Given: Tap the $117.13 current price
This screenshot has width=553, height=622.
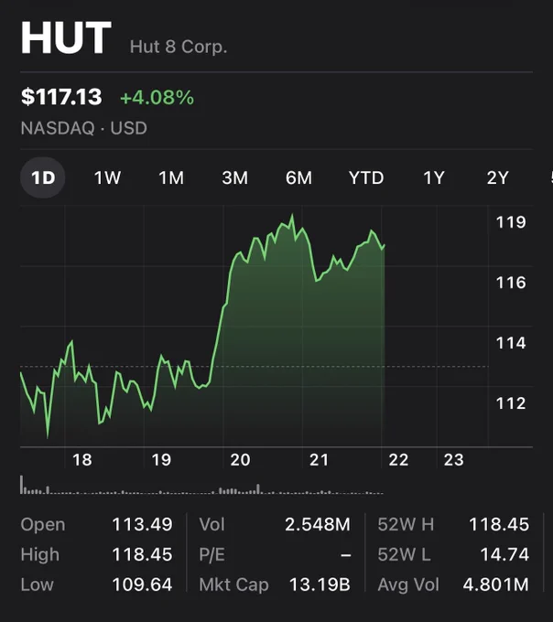Looking at the screenshot, I should 61,97.
